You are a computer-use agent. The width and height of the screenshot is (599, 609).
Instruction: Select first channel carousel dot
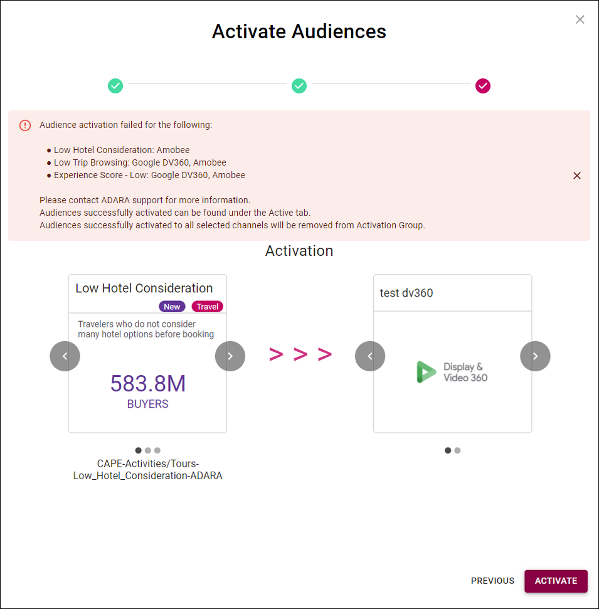point(448,450)
